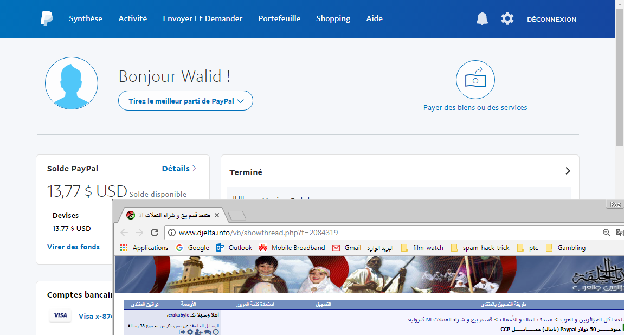The image size is (624, 335).
Task: Click the translate icon in the address bar
Action: coord(620,233)
